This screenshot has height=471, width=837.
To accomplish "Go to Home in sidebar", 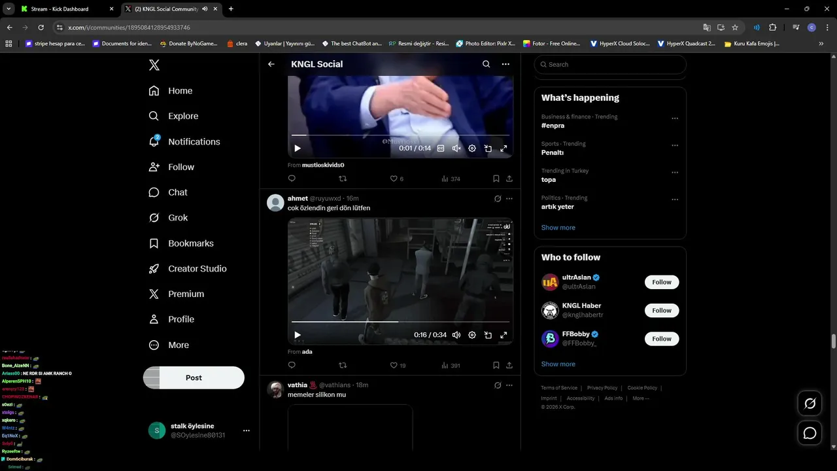I will [x=171, y=91].
